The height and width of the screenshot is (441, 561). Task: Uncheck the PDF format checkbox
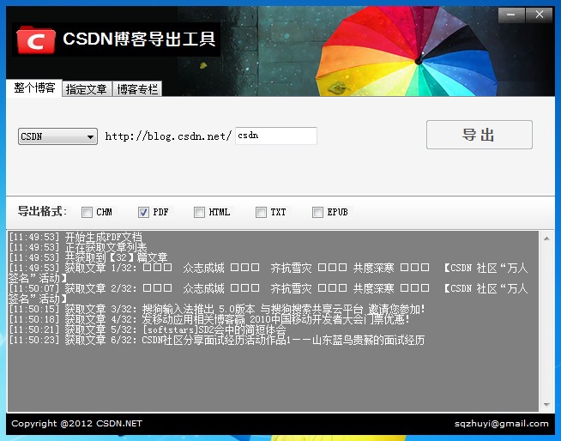(x=143, y=212)
